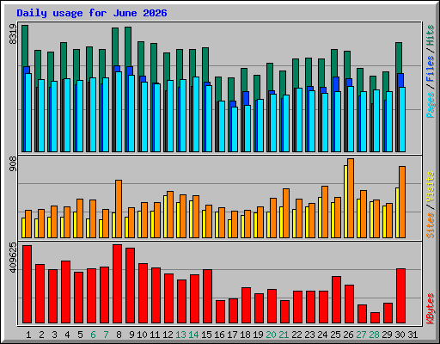Click the yellow sites bar for day 26
Image resolution: width=440 pixels, height=344 pixels.
[345, 201]
